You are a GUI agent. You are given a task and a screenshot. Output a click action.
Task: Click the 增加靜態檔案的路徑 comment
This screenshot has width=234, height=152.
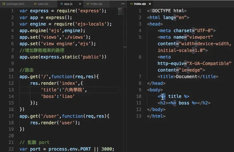(42, 50)
